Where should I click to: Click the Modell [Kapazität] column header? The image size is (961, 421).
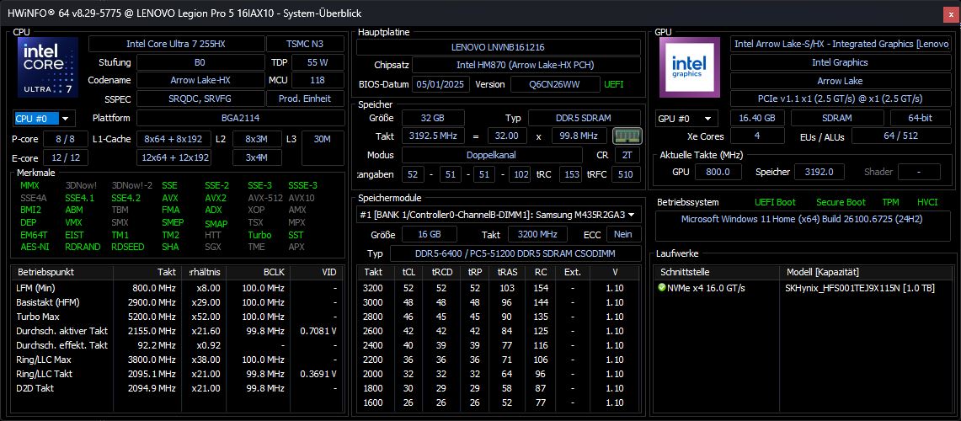pyautogui.click(x=822, y=272)
